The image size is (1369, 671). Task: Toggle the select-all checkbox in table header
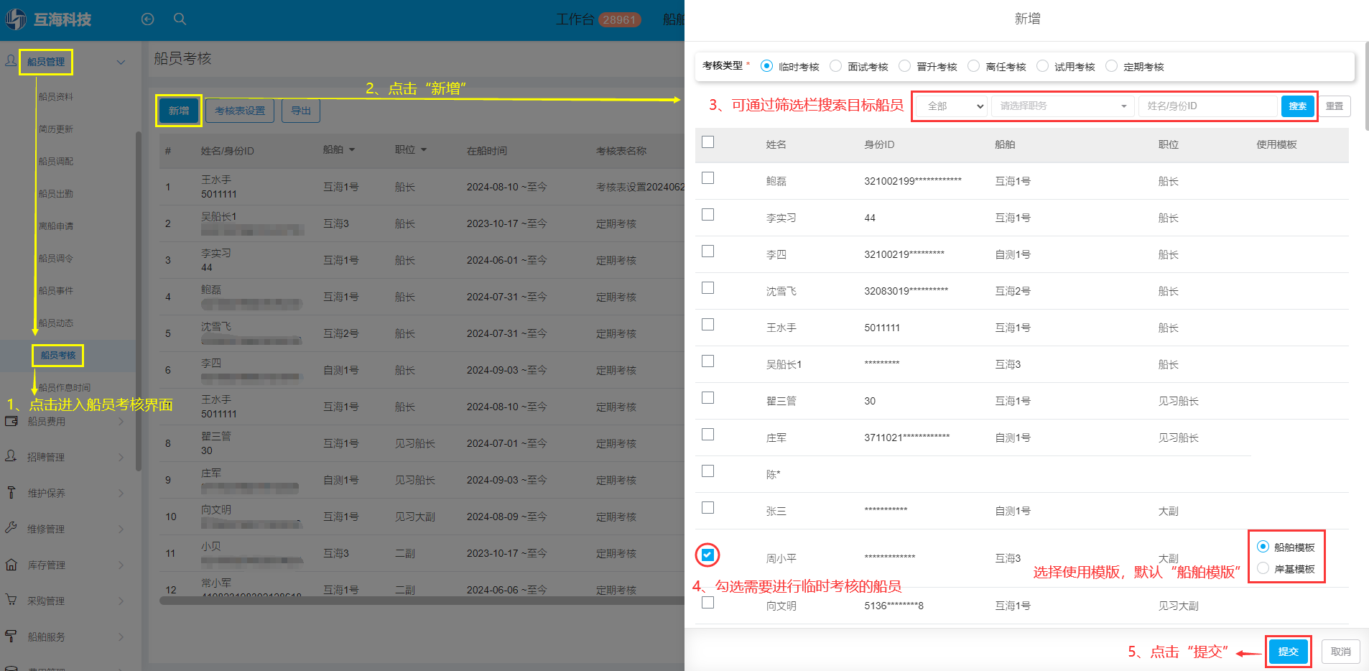click(707, 142)
